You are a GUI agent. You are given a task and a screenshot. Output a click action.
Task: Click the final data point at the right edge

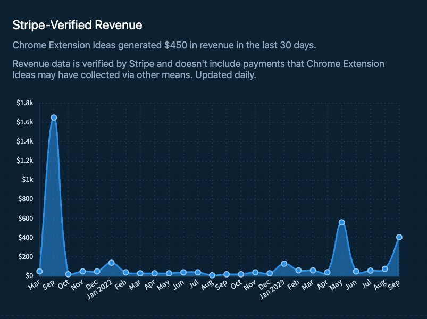[x=399, y=237]
